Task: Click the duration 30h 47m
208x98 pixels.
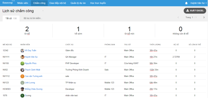Action: click(153, 50)
